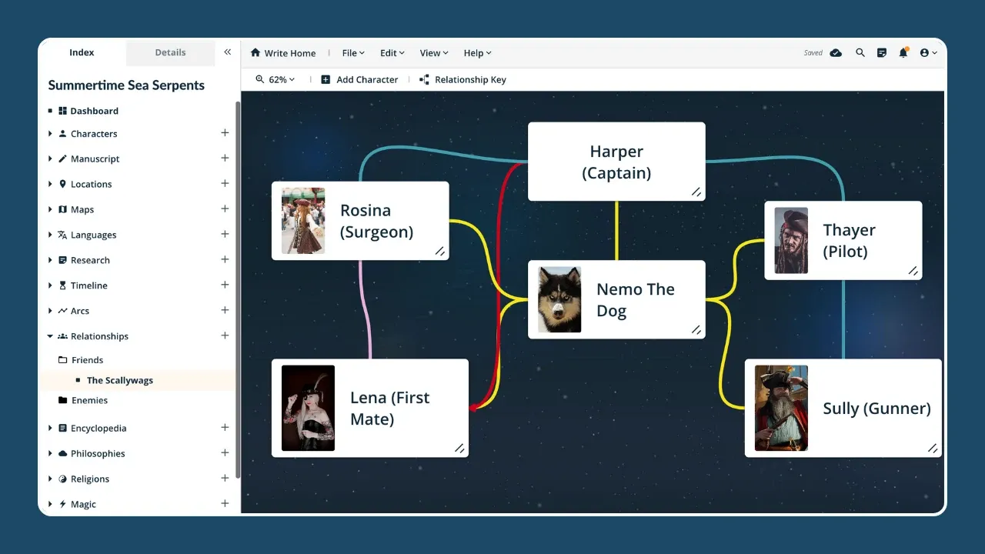Collapse the Relationships section
The height and width of the screenshot is (554, 985).
click(51, 336)
